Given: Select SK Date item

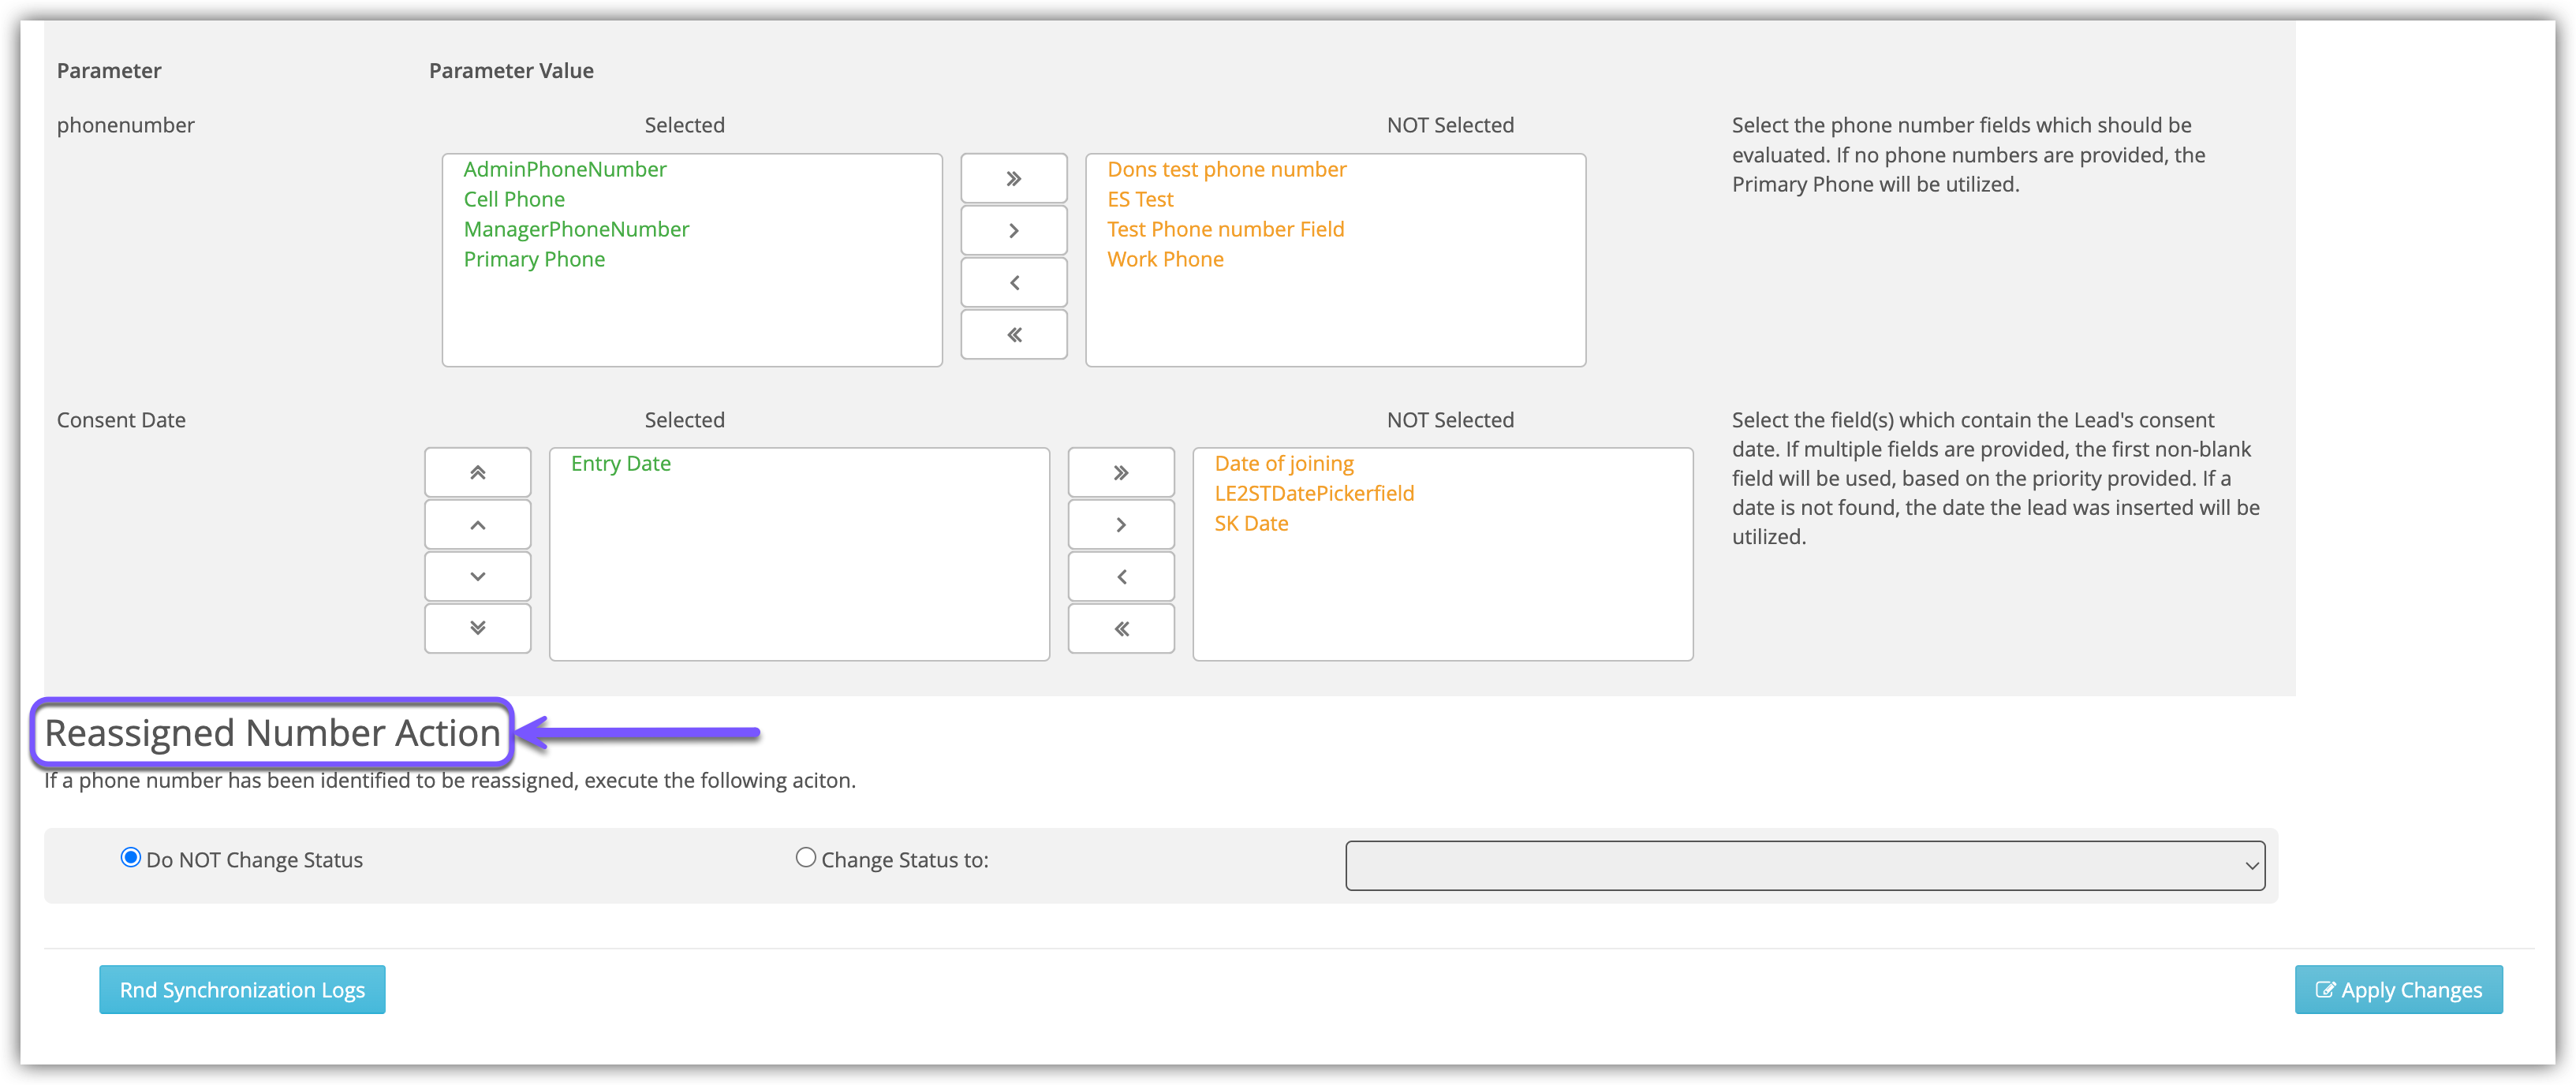Looking at the screenshot, I should 1251,524.
